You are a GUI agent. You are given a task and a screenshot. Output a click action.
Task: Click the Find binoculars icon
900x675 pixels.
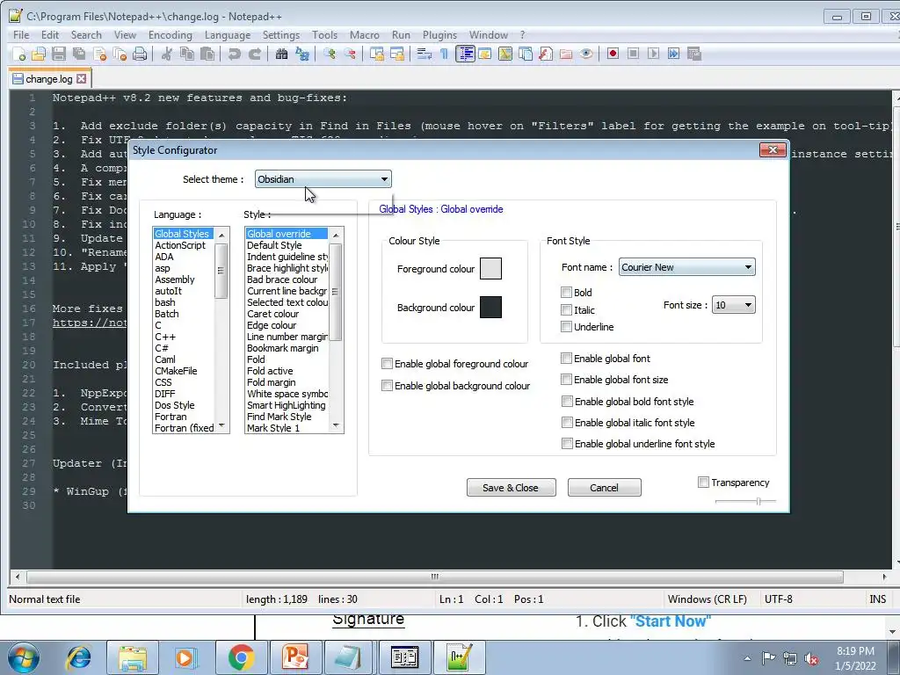click(x=281, y=54)
